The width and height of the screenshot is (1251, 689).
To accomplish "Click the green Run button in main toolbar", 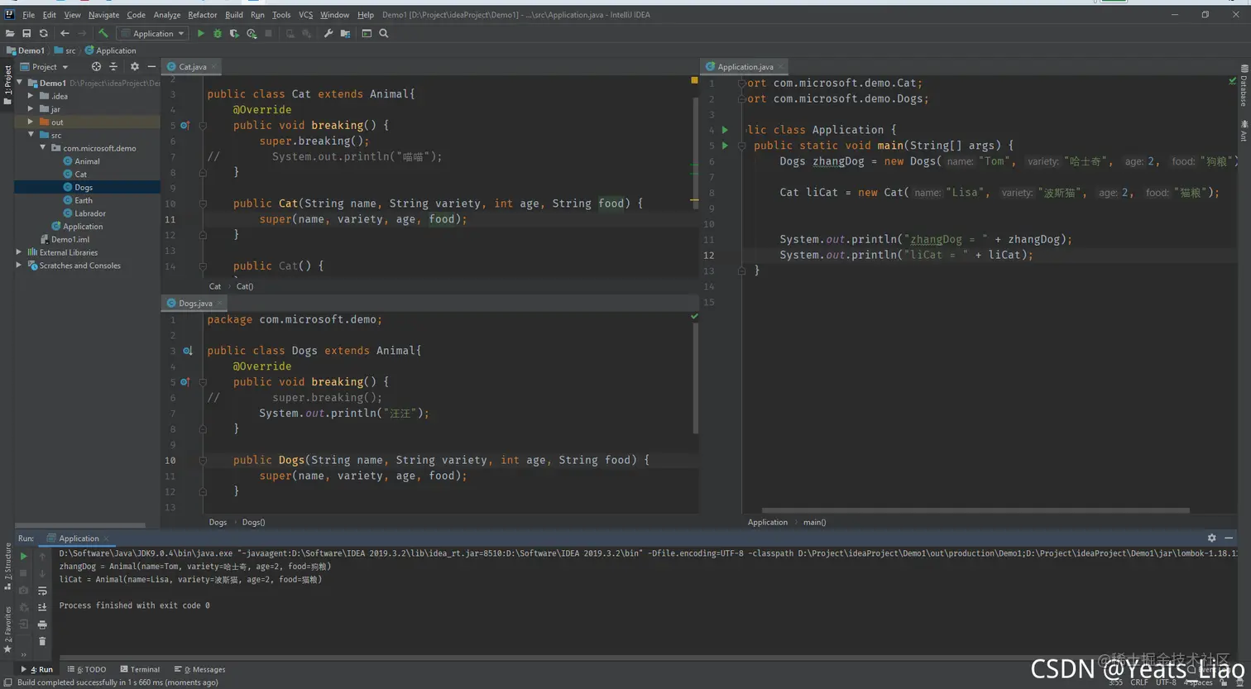I will tap(201, 34).
